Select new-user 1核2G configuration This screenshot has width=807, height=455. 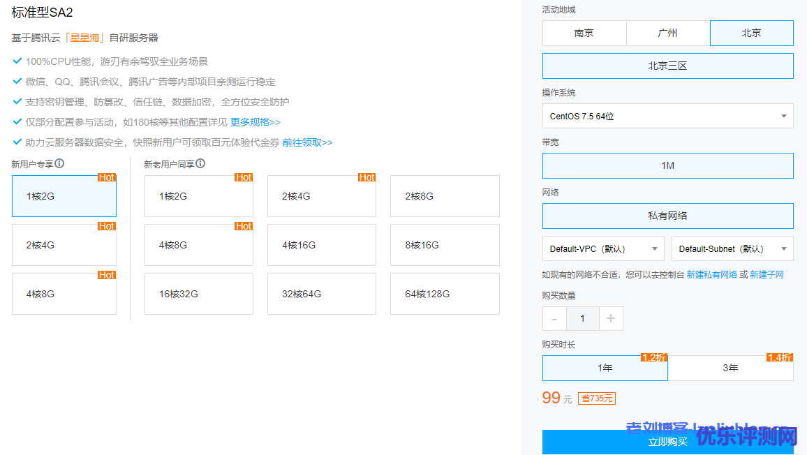tap(64, 196)
